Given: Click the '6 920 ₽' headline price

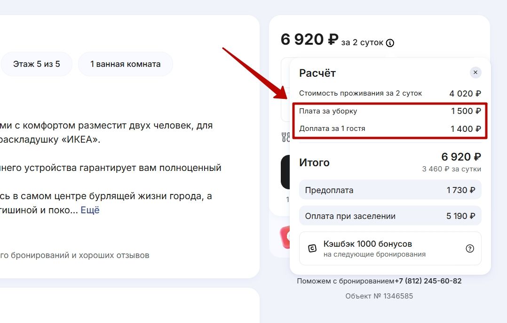Looking at the screenshot, I should (309, 40).
